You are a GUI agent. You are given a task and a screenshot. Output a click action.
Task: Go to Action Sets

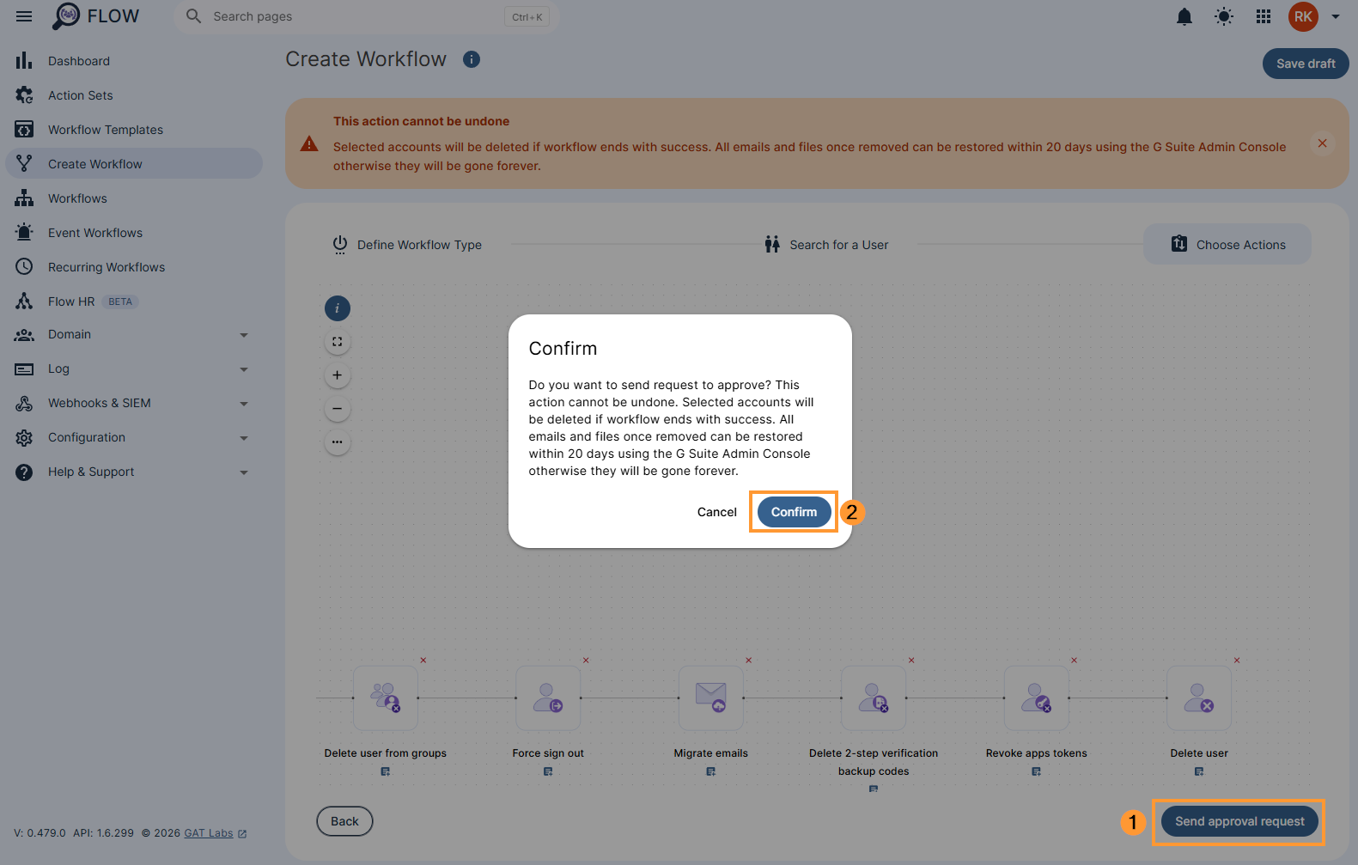[x=134, y=95]
